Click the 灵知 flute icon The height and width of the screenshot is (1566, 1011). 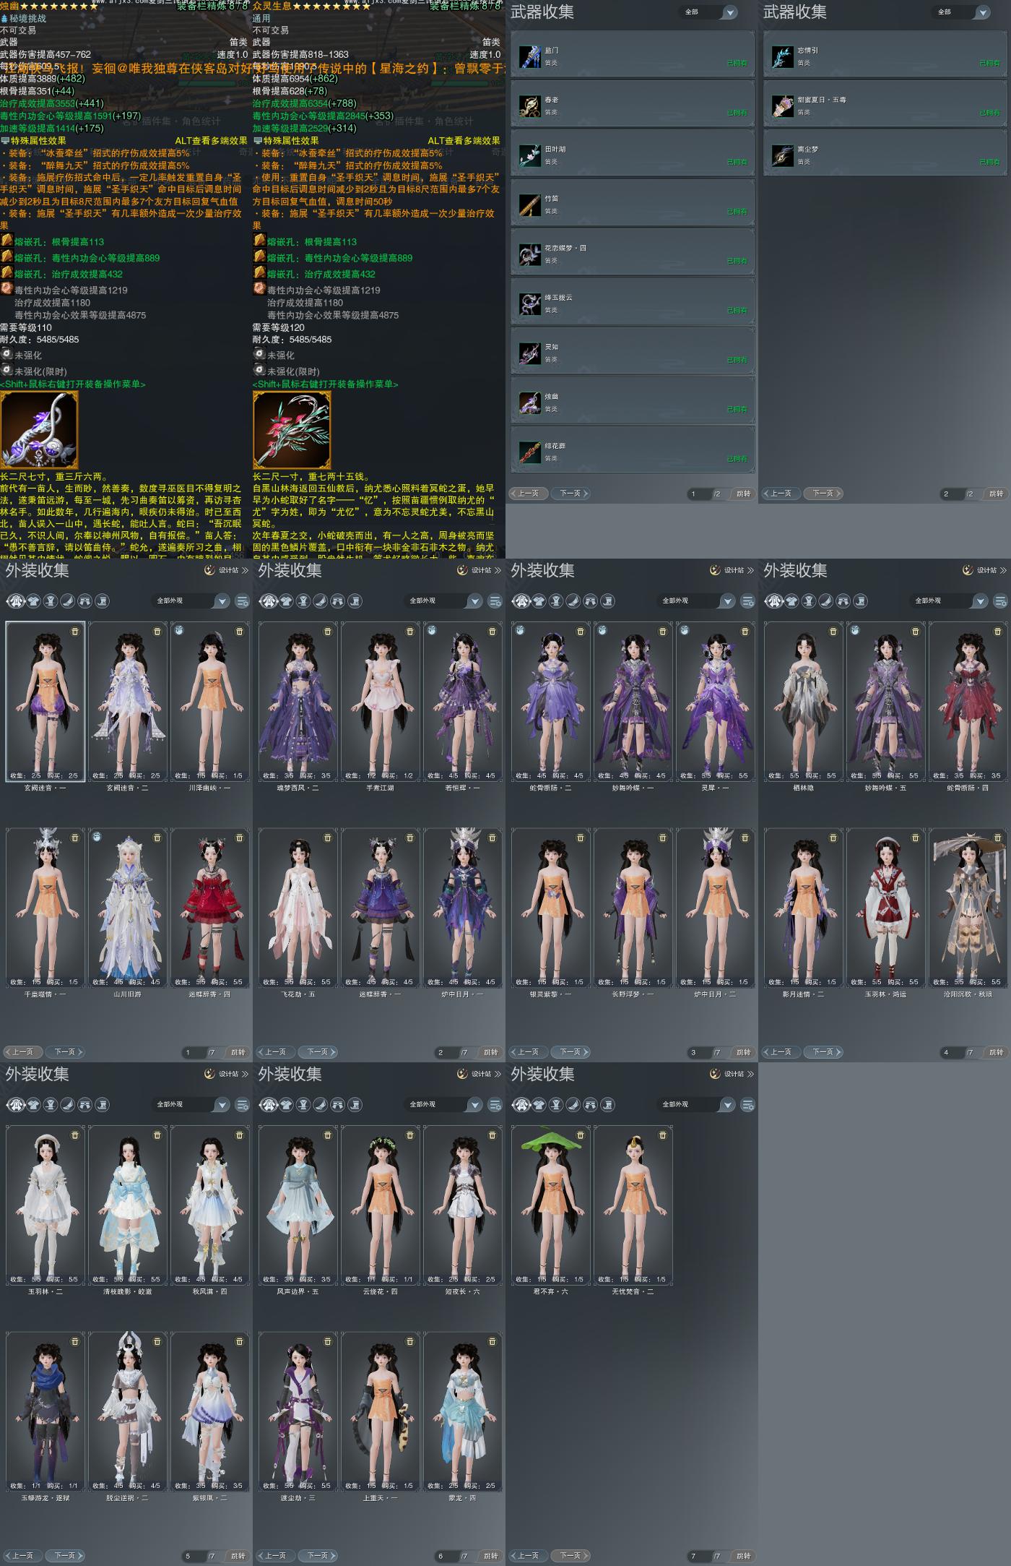coord(530,353)
